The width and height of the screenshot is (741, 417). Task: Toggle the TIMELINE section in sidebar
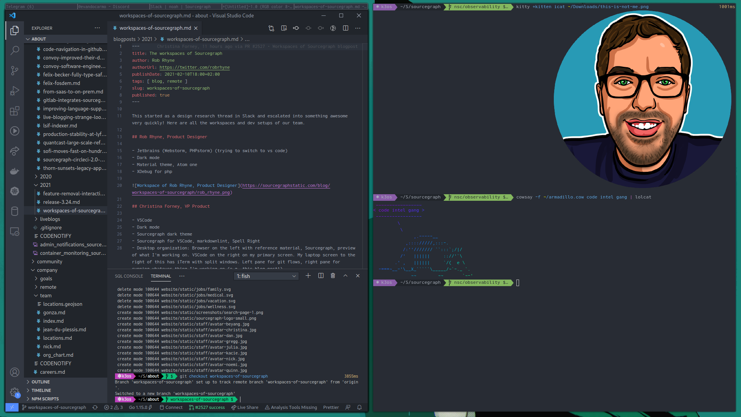[x=41, y=390]
